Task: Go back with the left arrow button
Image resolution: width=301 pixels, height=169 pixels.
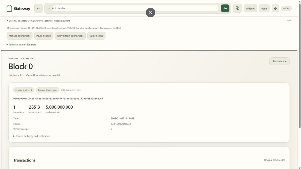Action: pyautogui.click(x=38, y=9)
